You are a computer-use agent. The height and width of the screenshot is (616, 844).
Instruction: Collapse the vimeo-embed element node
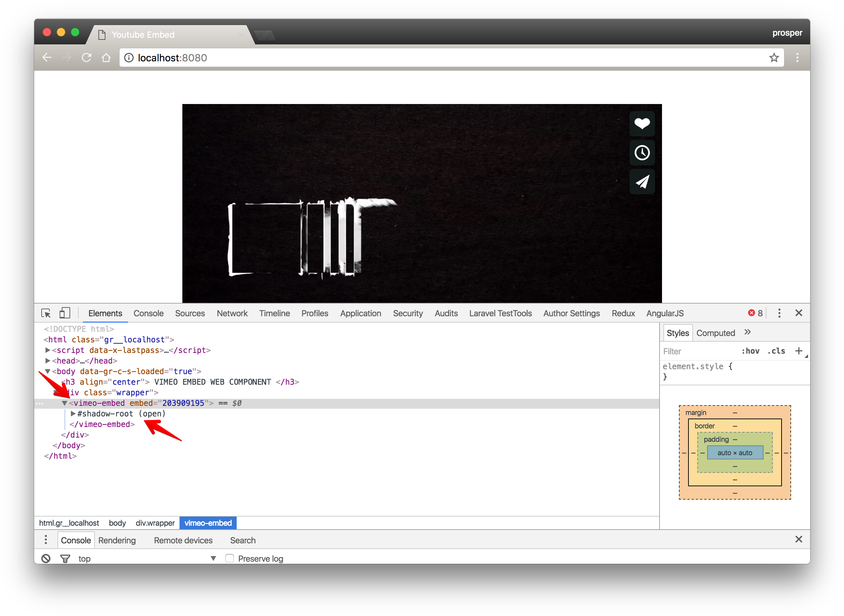(x=63, y=403)
